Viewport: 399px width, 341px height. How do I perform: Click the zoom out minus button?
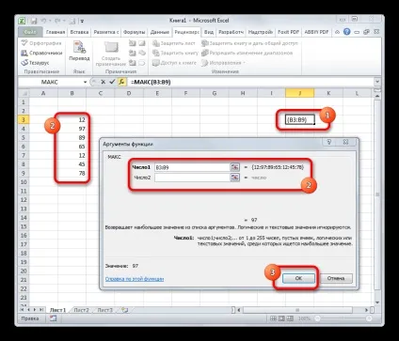(317, 318)
